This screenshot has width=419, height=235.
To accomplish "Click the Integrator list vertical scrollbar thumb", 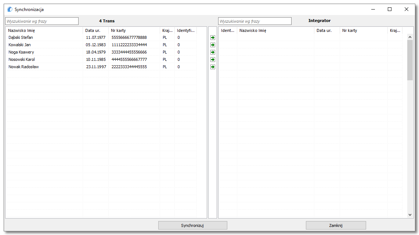I will pos(410,60).
